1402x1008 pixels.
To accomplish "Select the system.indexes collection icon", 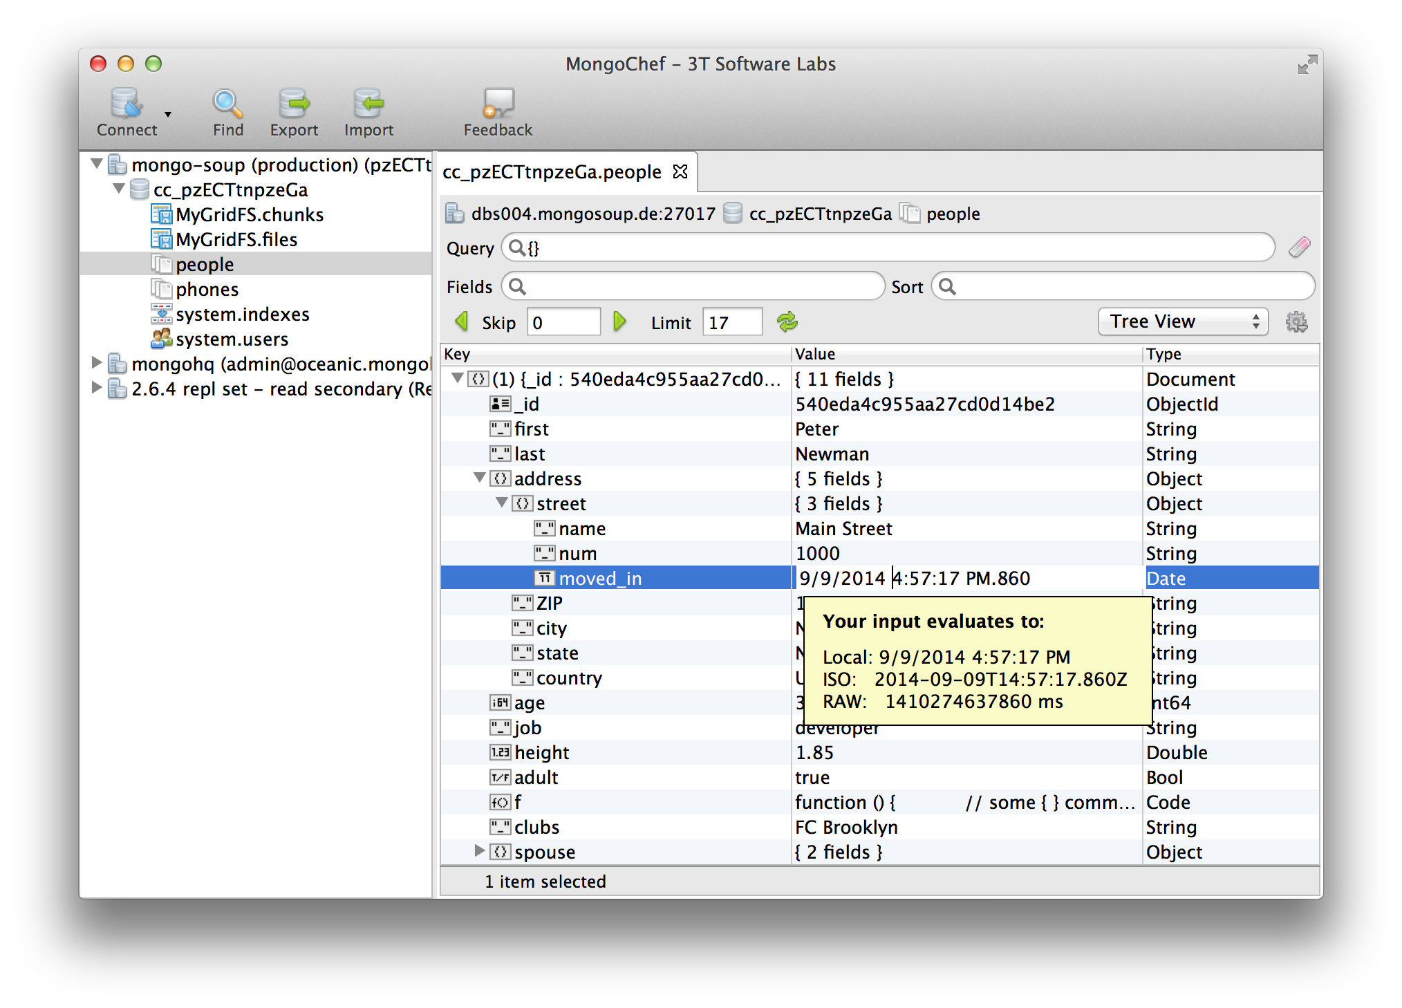I will (162, 314).
